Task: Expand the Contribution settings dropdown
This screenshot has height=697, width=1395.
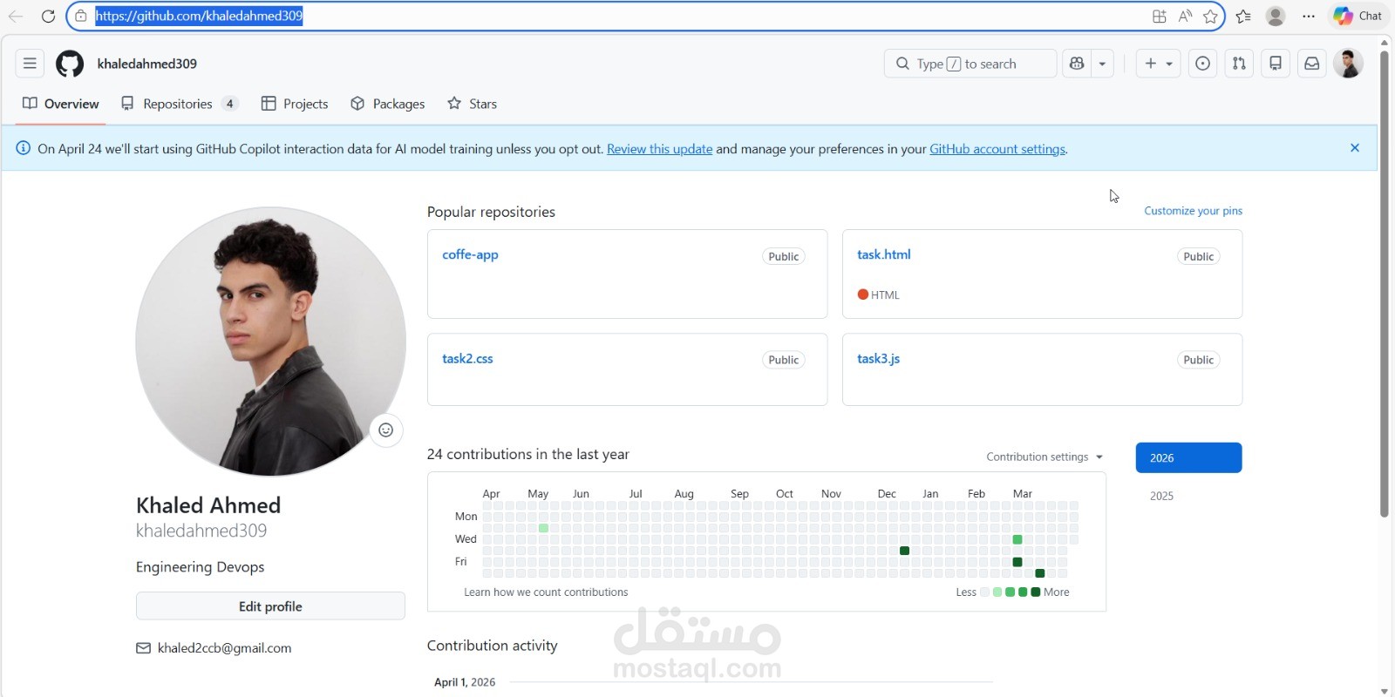Action: [x=1045, y=457]
